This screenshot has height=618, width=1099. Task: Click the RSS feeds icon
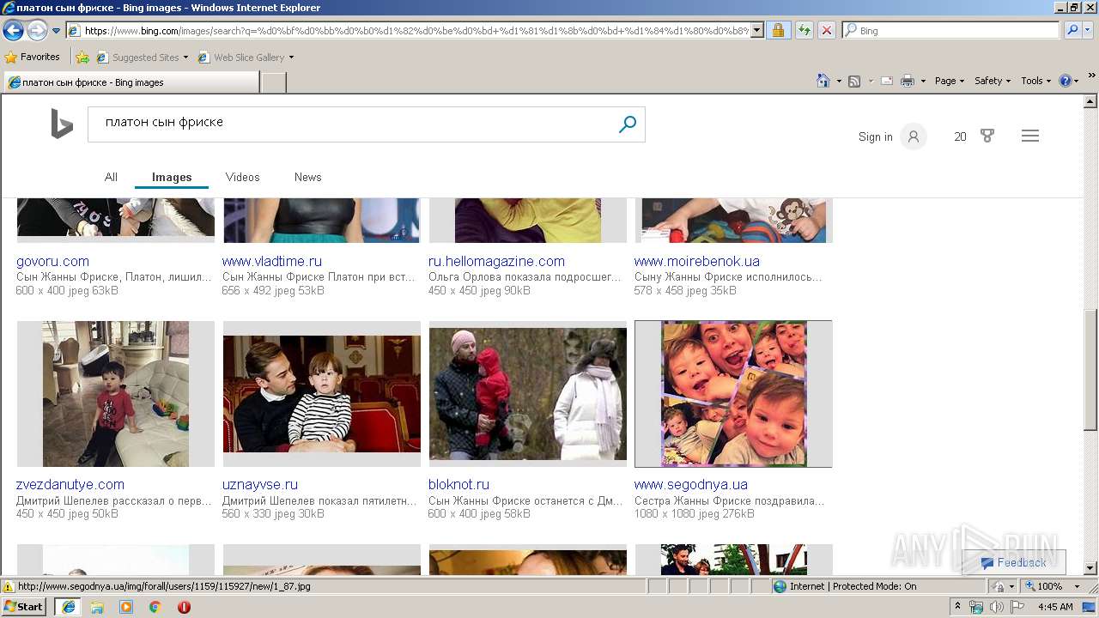tap(854, 81)
